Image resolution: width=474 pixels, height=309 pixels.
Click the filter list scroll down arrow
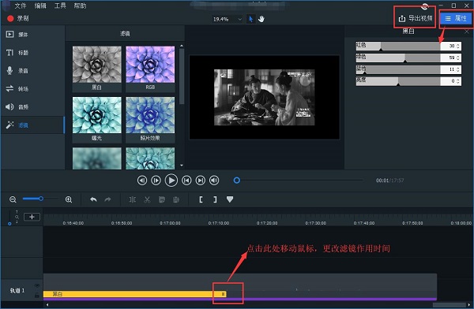pyautogui.click(x=182, y=165)
